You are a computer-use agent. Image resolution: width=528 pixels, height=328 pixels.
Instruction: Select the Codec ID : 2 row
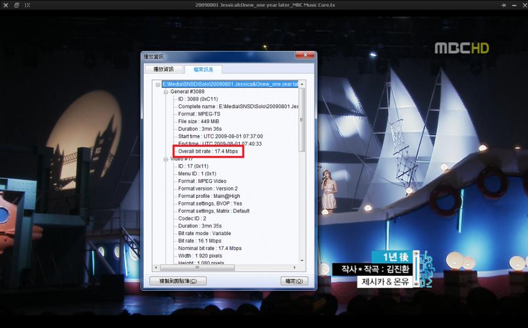pyautogui.click(x=192, y=218)
